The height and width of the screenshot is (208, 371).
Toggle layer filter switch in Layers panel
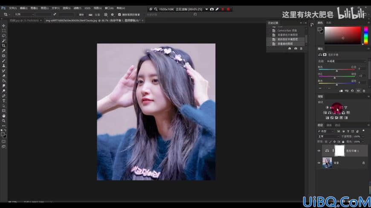click(x=363, y=131)
